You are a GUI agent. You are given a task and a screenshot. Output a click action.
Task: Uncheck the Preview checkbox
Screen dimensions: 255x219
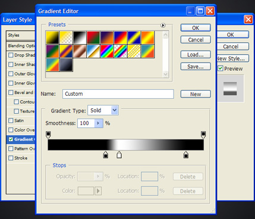(221, 68)
